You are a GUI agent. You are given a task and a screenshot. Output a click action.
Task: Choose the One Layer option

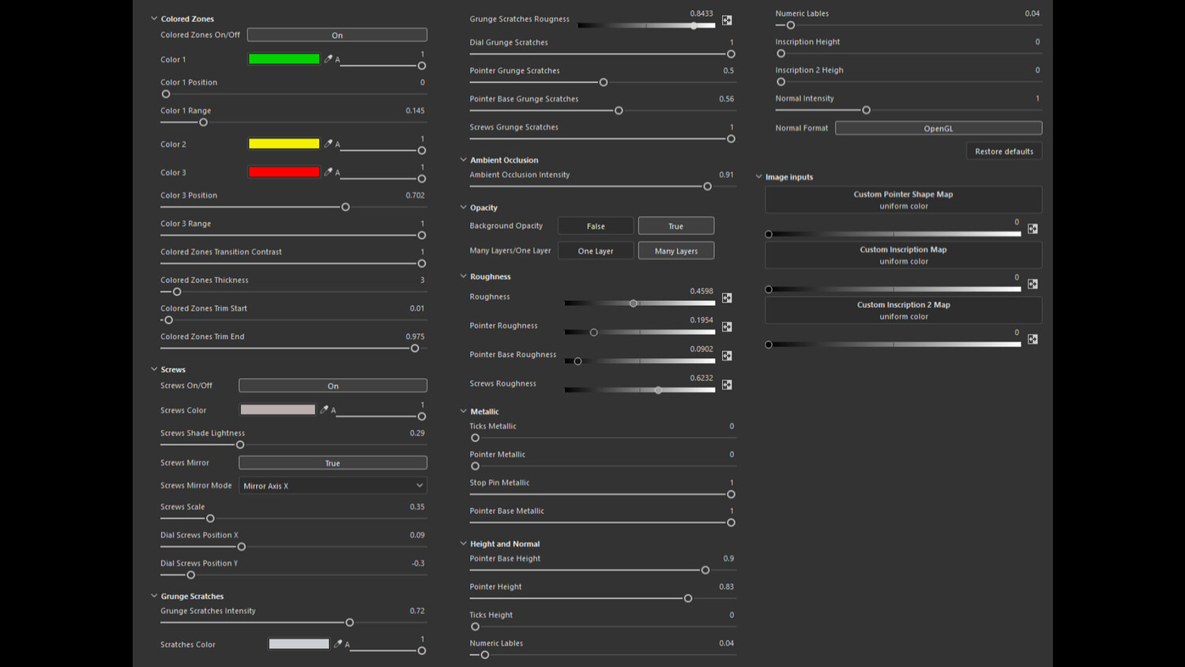coord(596,251)
